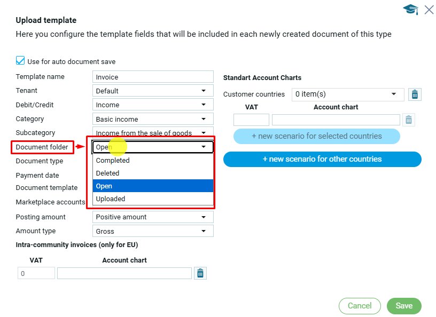The height and width of the screenshot is (317, 436).
Task: Open the Debit/Credit dropdown
Action: coord(153,105)
